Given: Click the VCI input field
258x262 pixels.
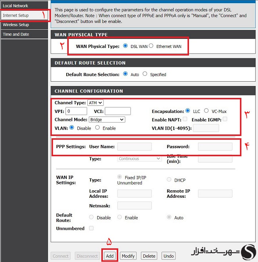Looking at the screenshot, I should pos(117,111).
